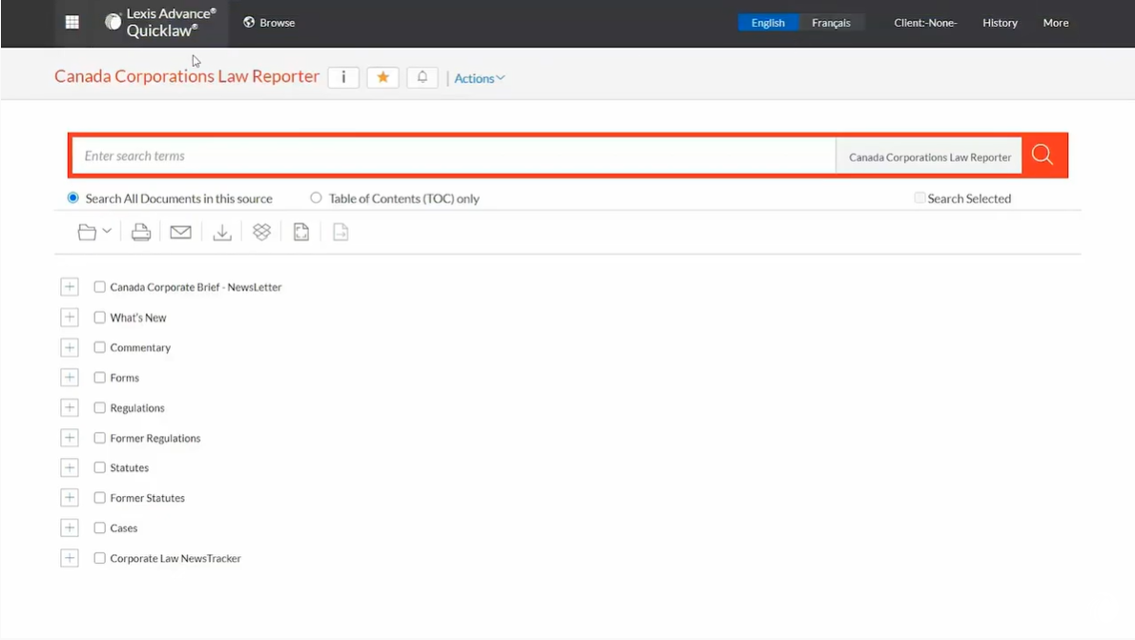Viewport: 1135px width, 640px height.
Task: Expand the Former Statutes node
Action: (x=70, y=497)
